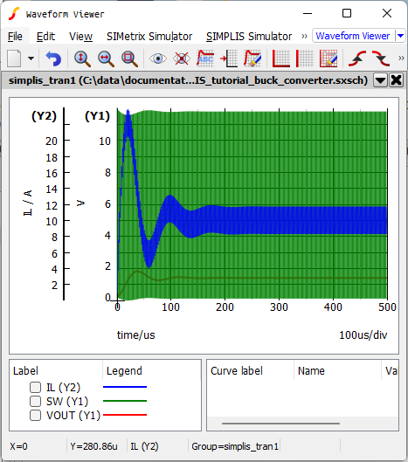
Task: Click the zoom-to-rectangle magnifier icon
Action: click(129, 59)
